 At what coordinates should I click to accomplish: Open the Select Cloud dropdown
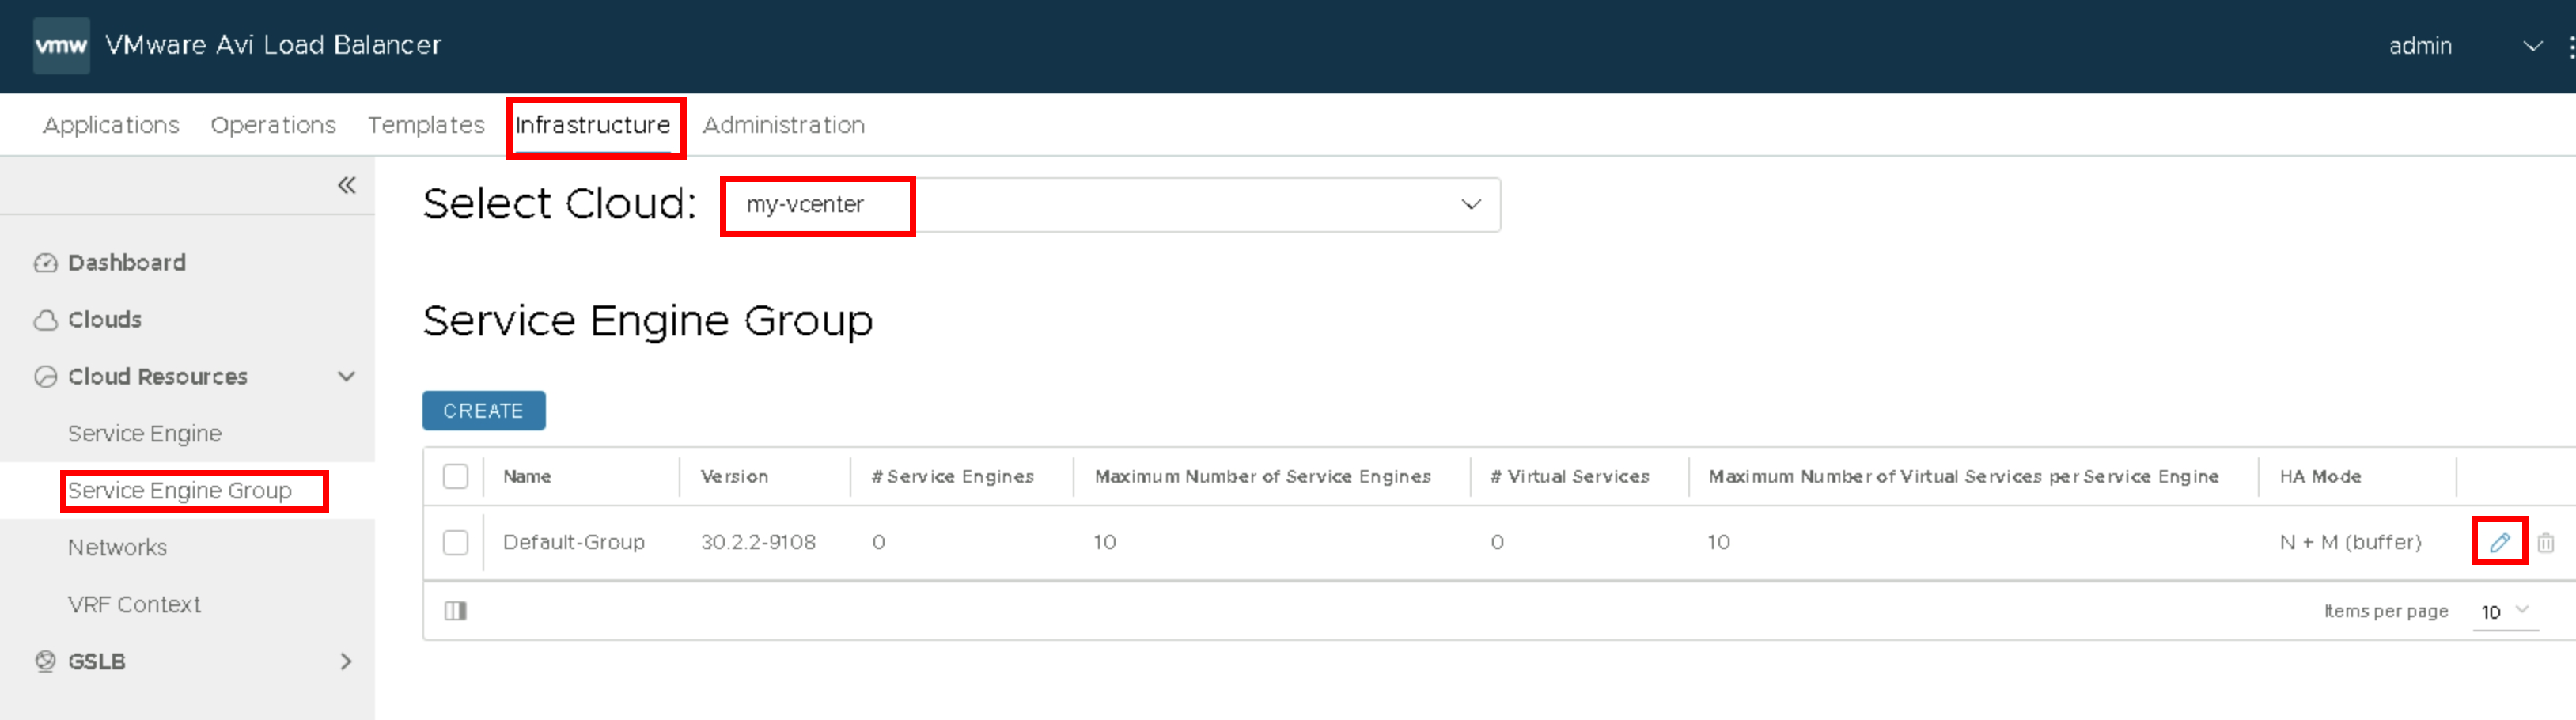point(1111,205)
